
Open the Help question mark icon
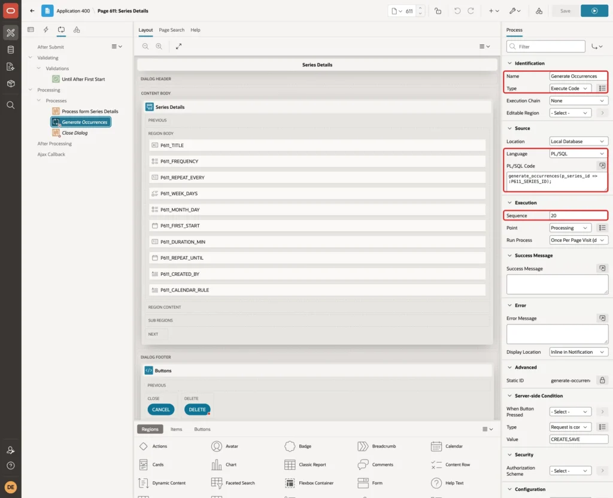click(x=11, y=466)
